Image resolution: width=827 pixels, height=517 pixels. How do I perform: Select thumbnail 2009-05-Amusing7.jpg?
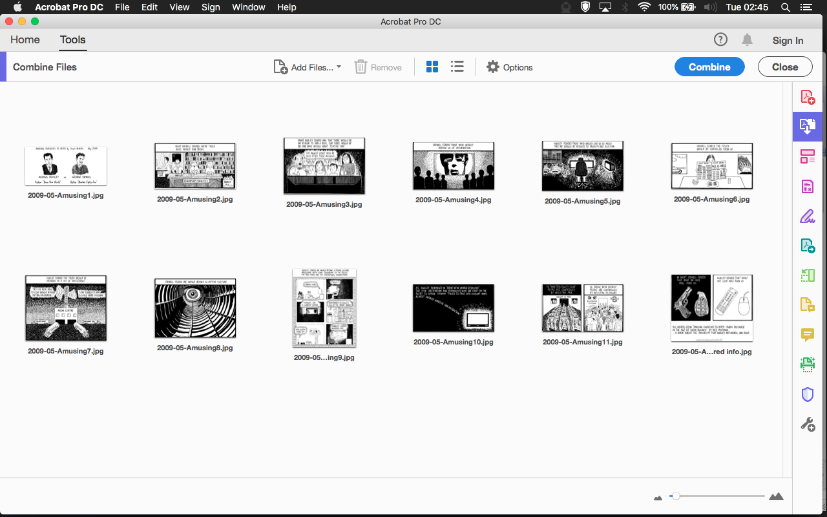tap(65, 308)
